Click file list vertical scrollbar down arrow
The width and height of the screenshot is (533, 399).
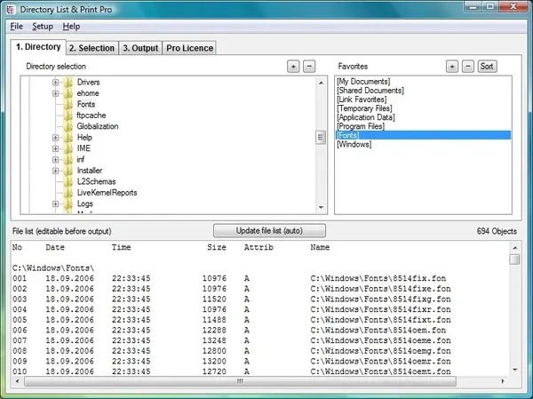point(515,370)
